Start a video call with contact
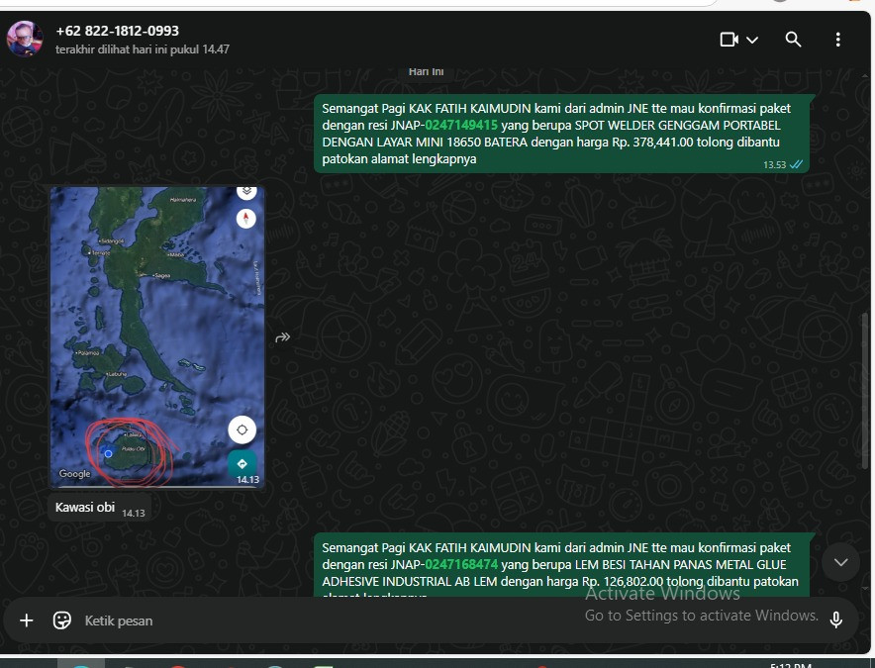 click(x=729, y=40)
